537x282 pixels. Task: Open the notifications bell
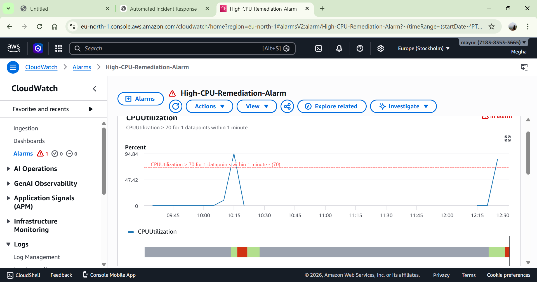pyautogui.click(x=339, y=48)
